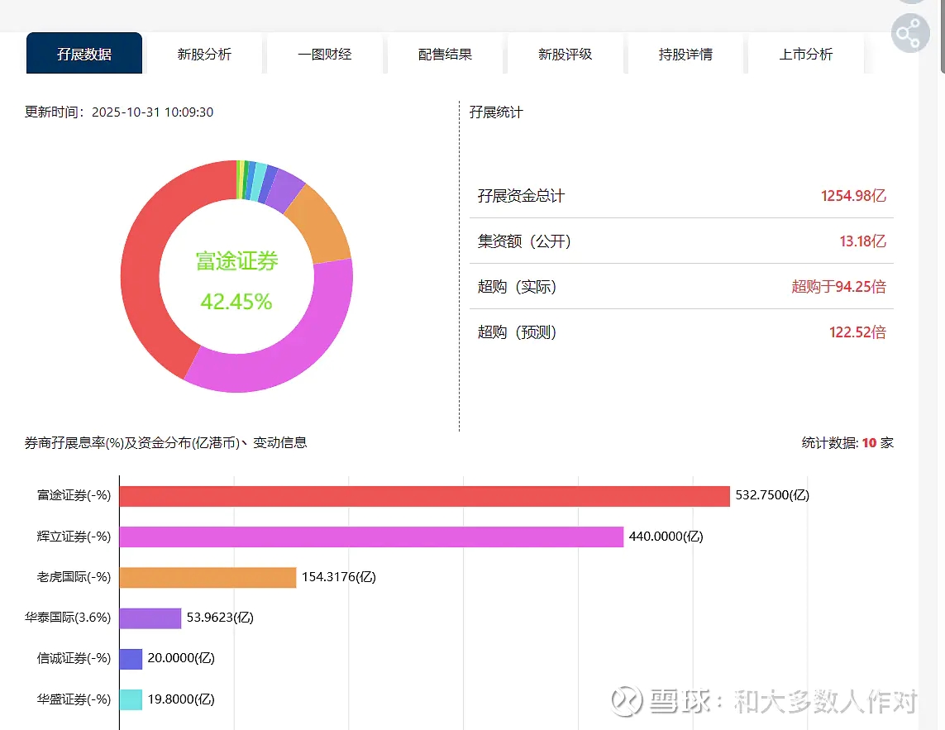Click the 20.0000(亿) bar value
The width and height of the screenshot is (945, 730).
click(181, 658)
